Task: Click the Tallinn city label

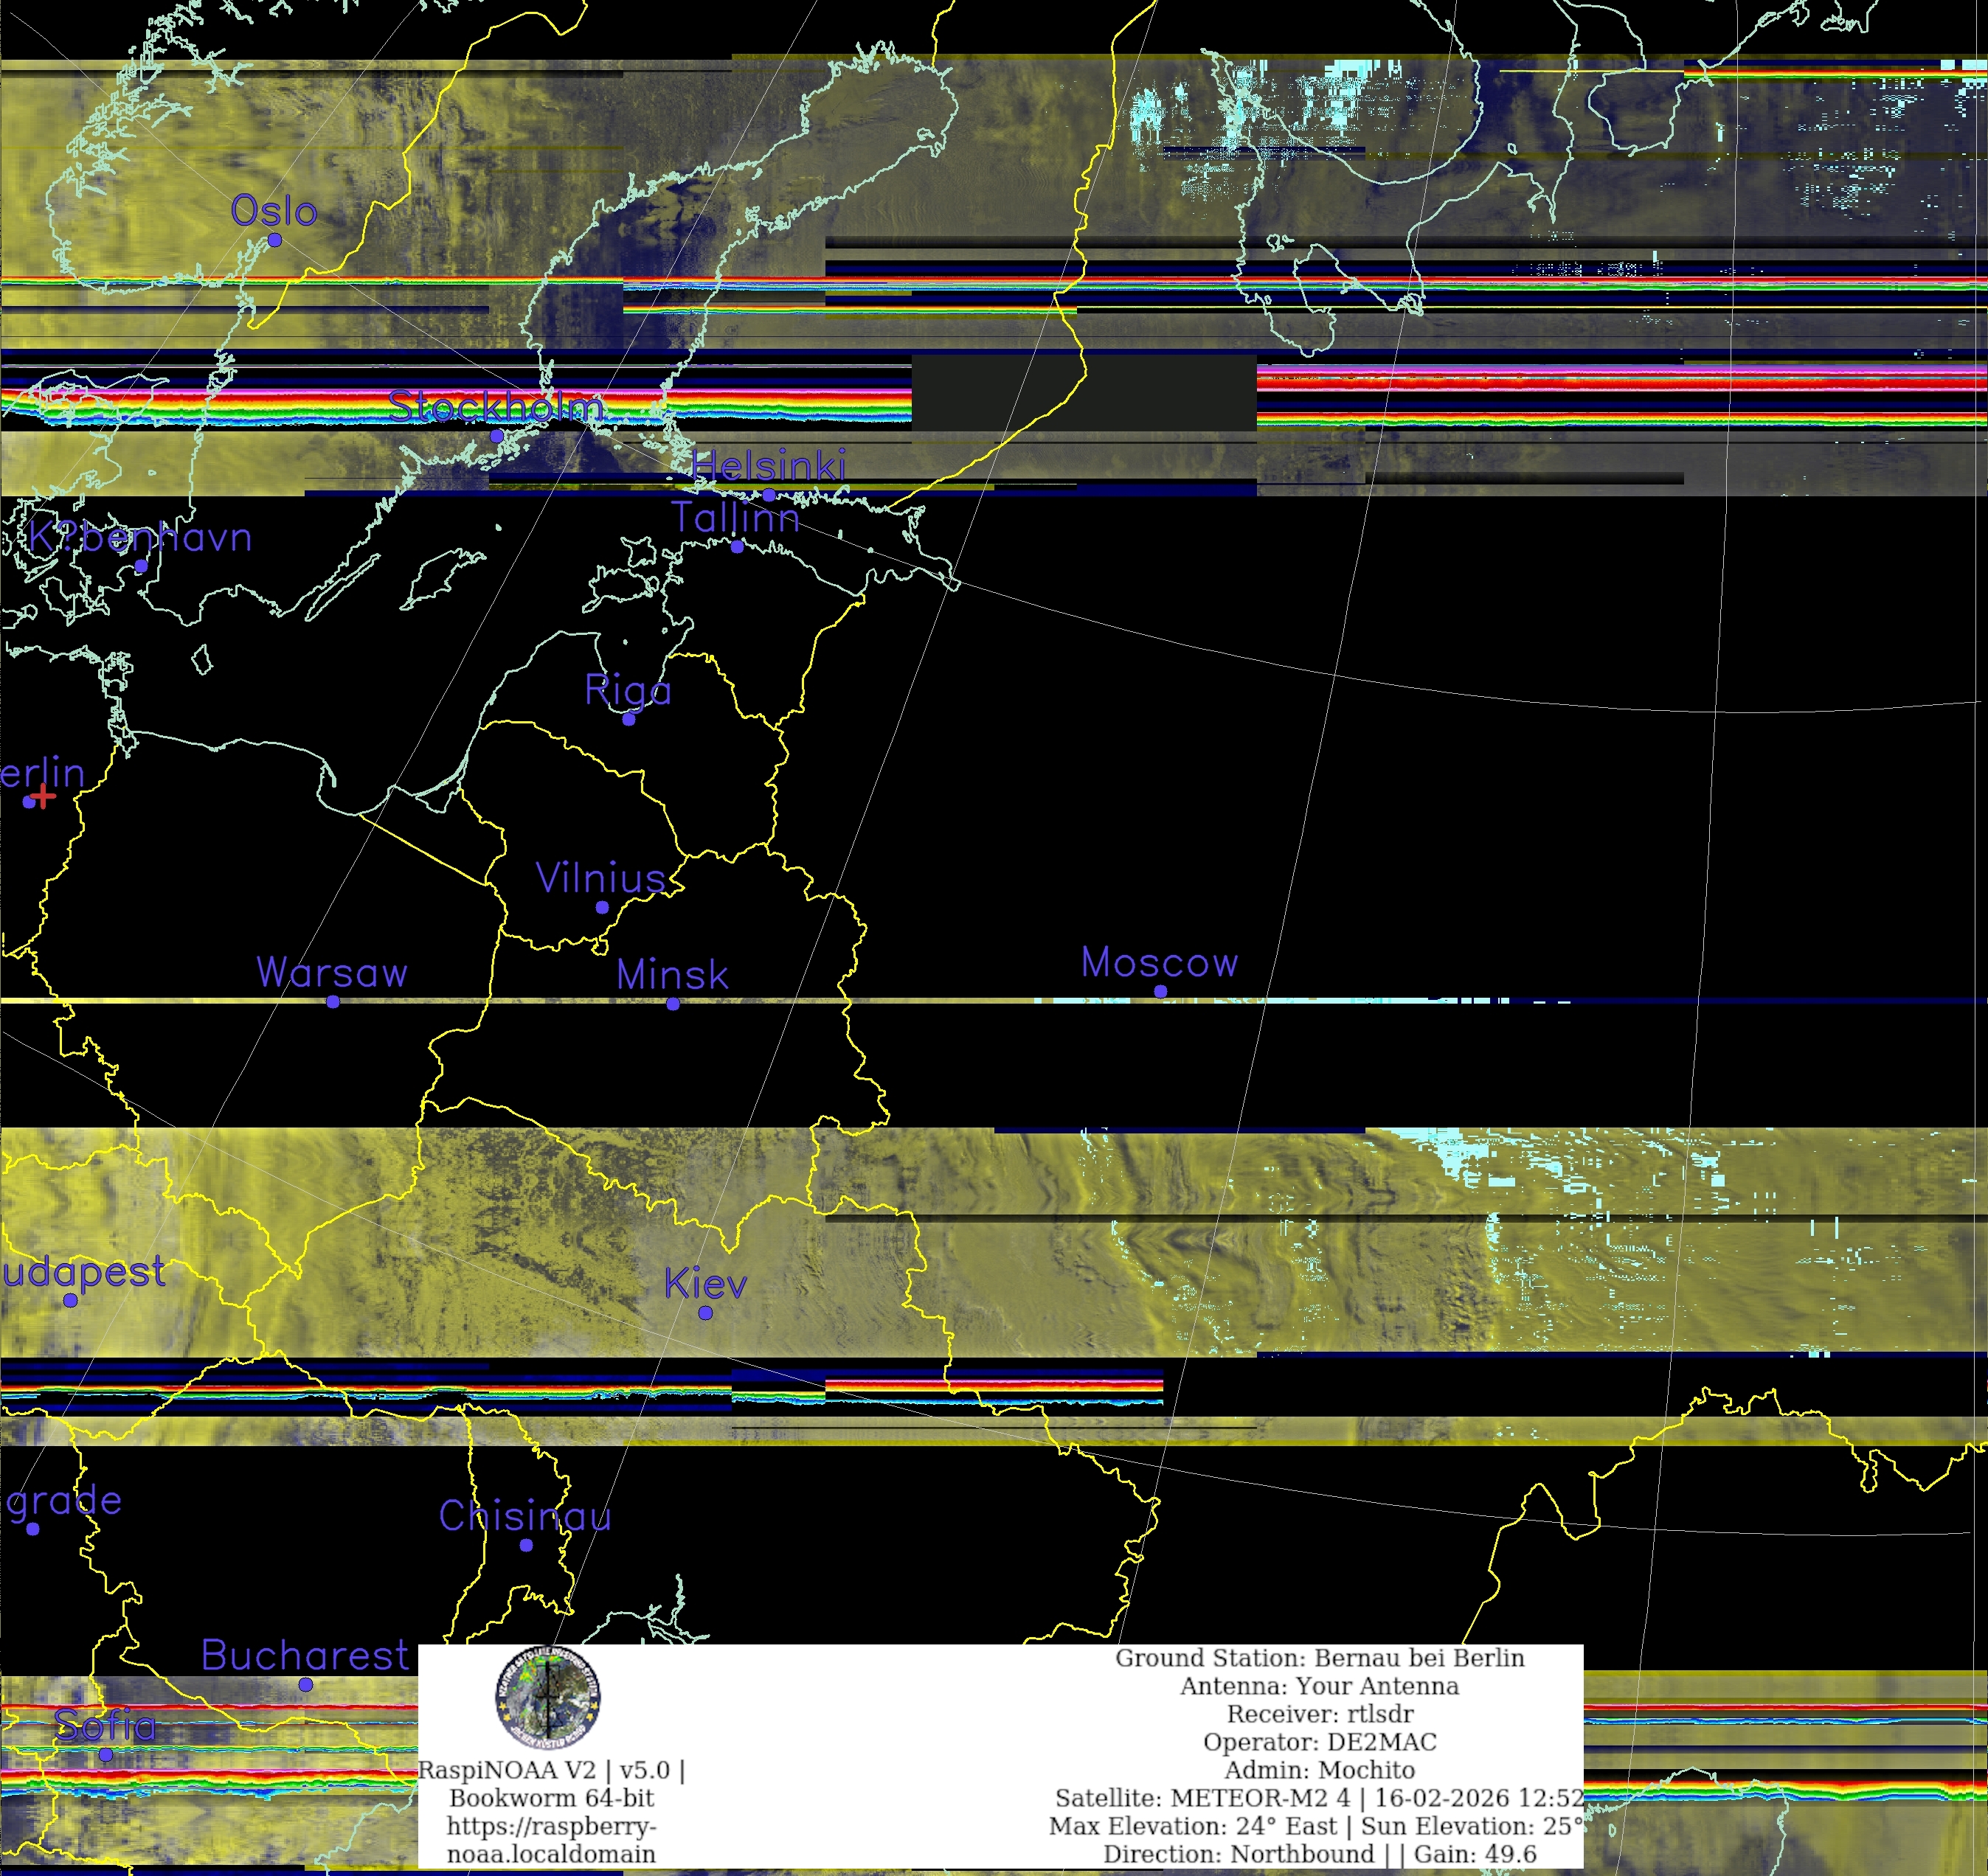Action: pyautogui.click(x=735, y=518)
